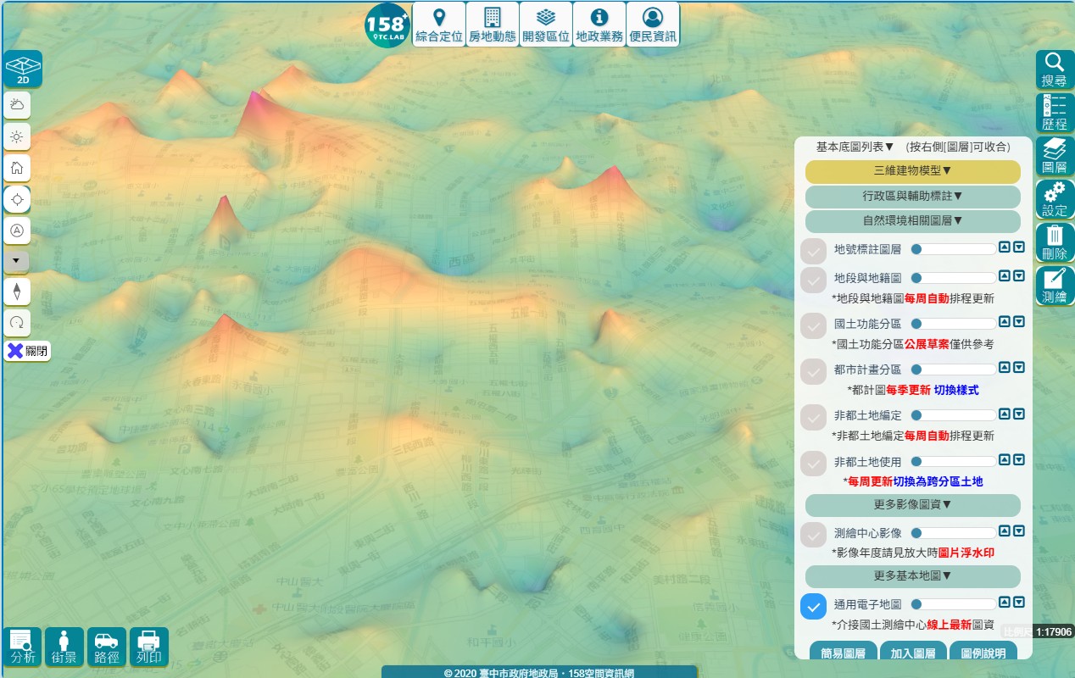Uncheck 通用電子地圖 checkbox
The height and width of the screenshot is (678, 1075).
[813, 606]
